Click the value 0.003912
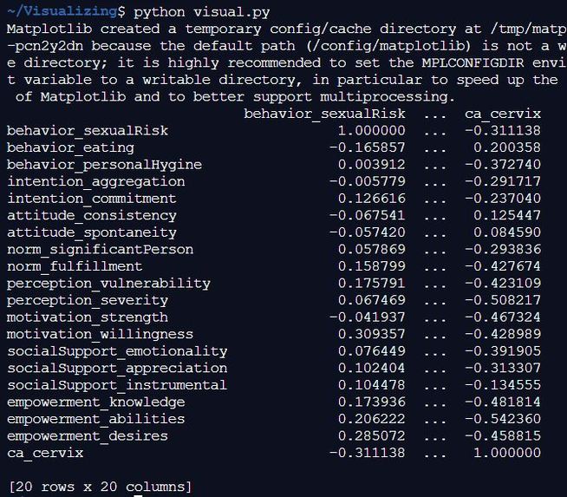Screen dimensions: 567x497 click(x=371, y=165)
